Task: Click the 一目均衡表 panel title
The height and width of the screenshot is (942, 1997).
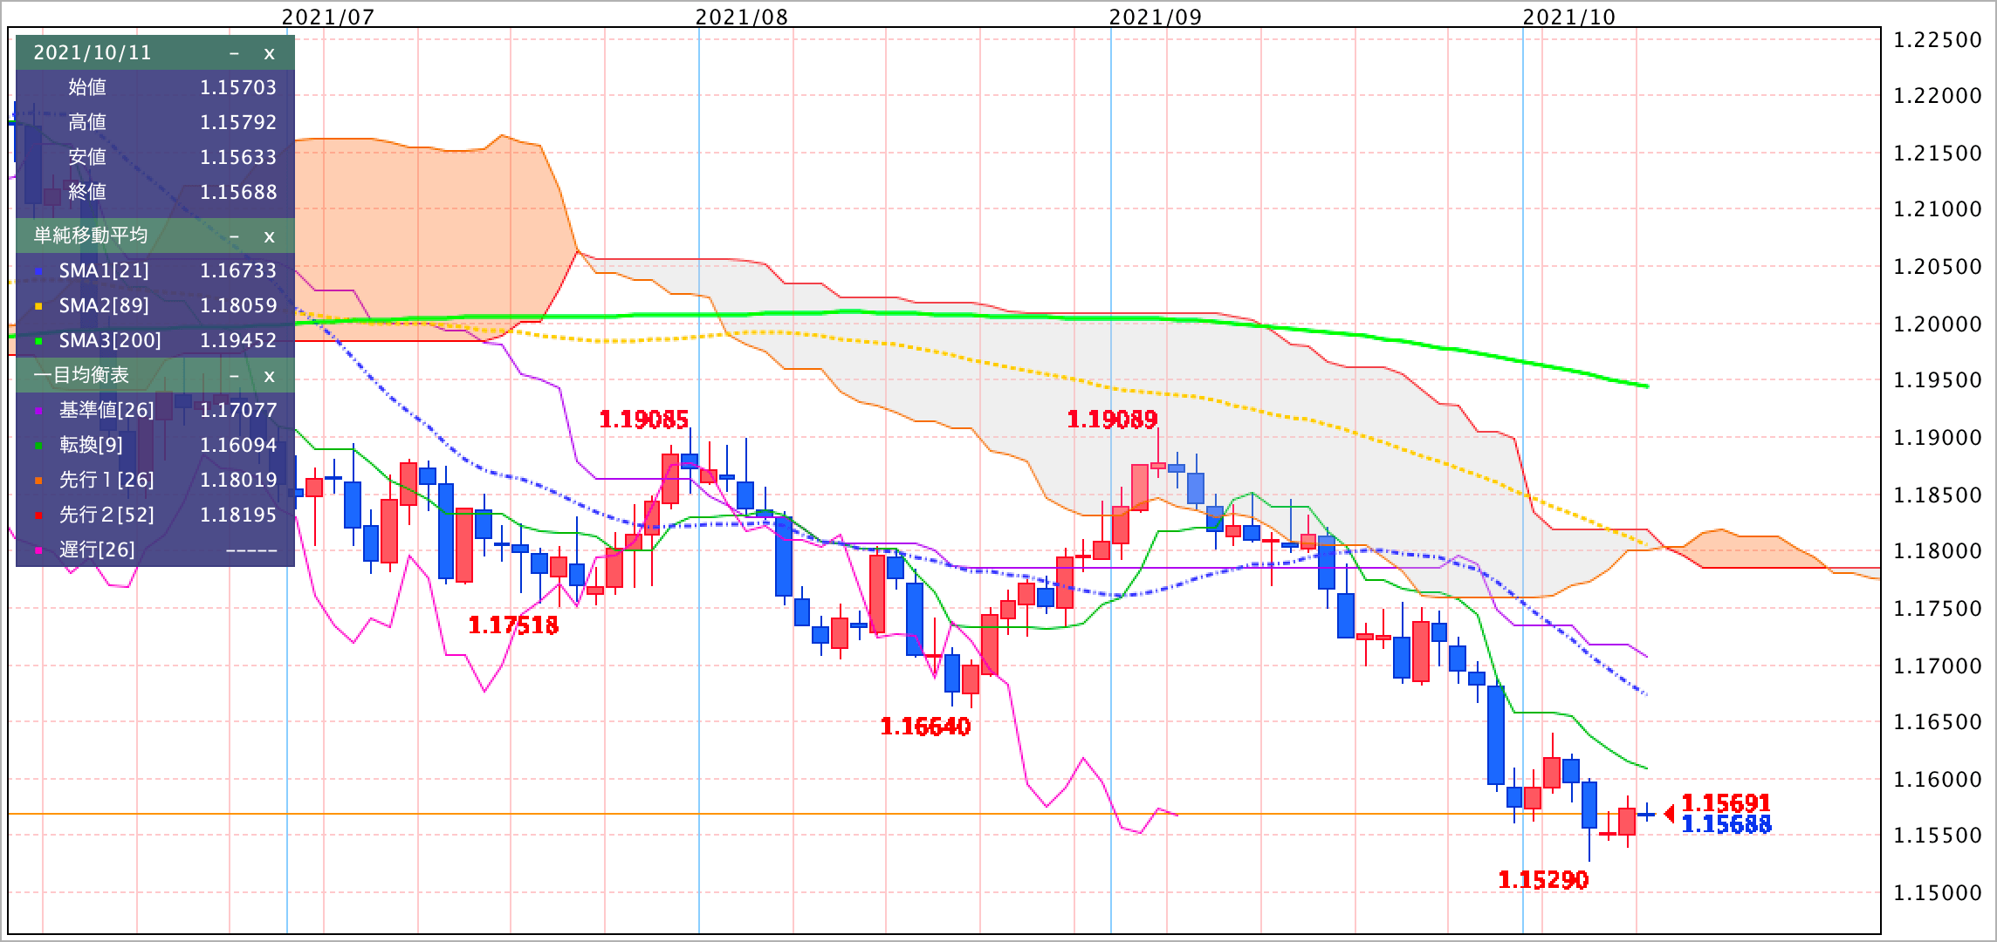Action: click(x=81, y=375)
